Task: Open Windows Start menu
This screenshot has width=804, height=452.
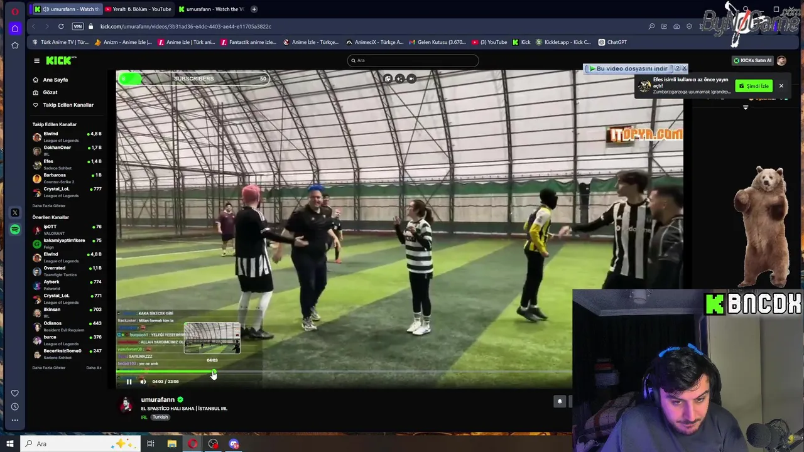Action: tap(9, 444)
